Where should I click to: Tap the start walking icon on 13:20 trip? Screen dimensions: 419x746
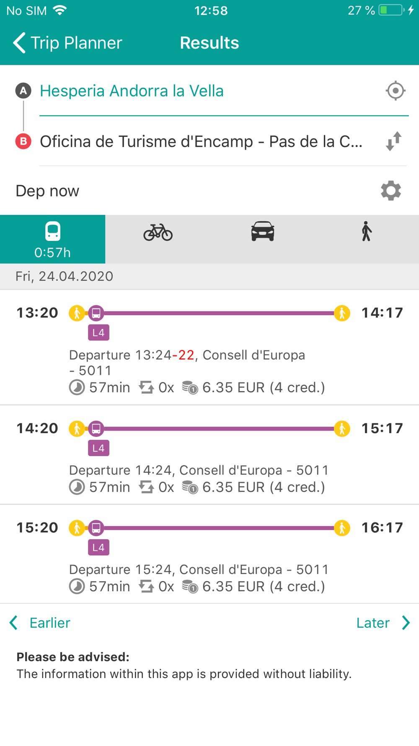[77, 313]
